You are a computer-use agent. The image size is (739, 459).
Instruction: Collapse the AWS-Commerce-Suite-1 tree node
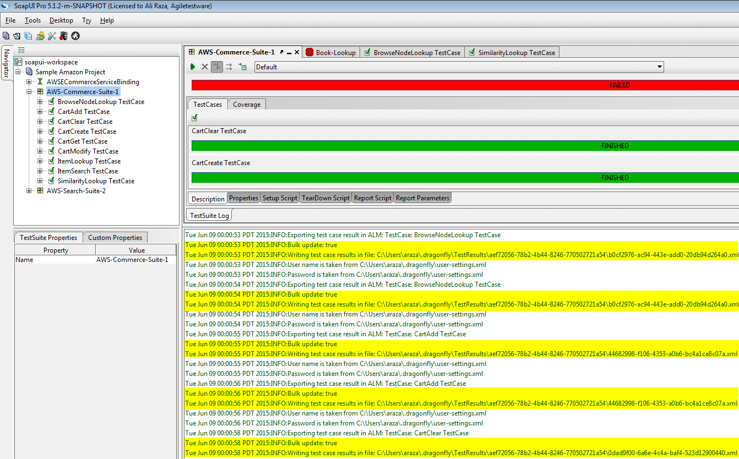coord(29,92)
